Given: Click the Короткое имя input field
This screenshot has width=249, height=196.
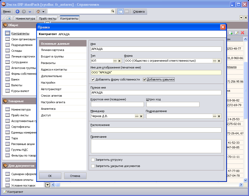Looking at the screenshot, I should click(117, 105).
